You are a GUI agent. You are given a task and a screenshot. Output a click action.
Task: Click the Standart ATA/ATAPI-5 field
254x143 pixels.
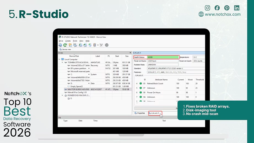(176, 68)
